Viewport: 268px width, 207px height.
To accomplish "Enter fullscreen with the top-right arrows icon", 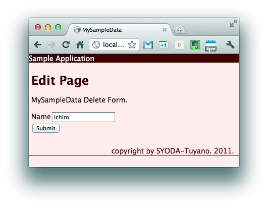I will 234,23.
